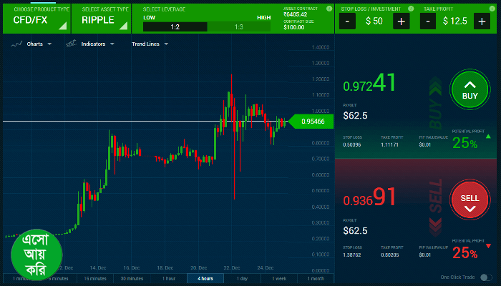Decrease the stop loss investment amount
This screenshot has width=501, height=286.
[x=348, y=21]
